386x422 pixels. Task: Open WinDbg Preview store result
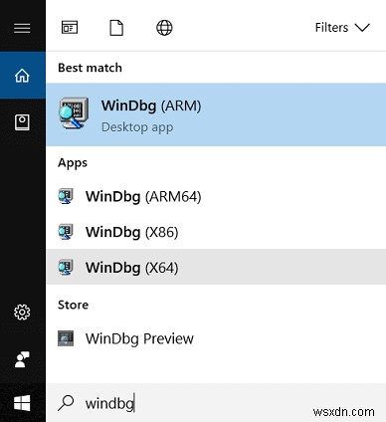pos(216,338)
